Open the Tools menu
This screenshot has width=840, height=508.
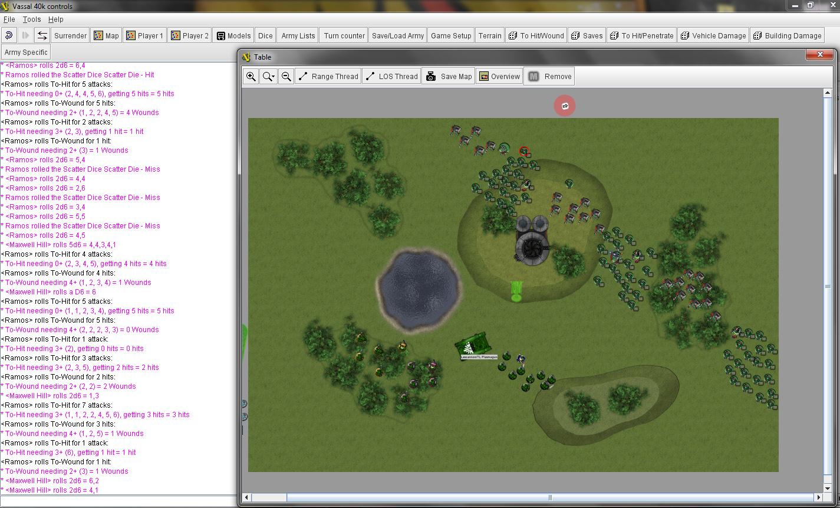point(32,19)
